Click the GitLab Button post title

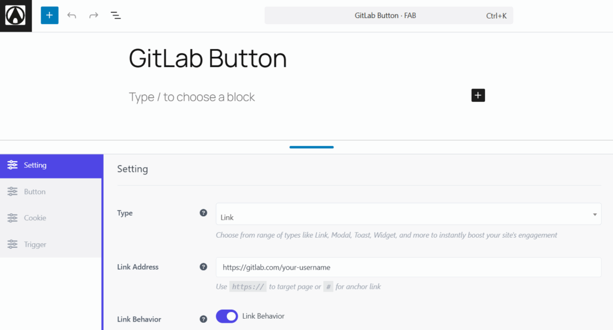[208, 58]
